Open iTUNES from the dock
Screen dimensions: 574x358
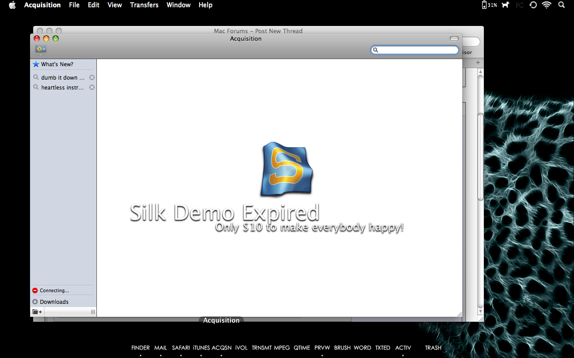point(201,348)
